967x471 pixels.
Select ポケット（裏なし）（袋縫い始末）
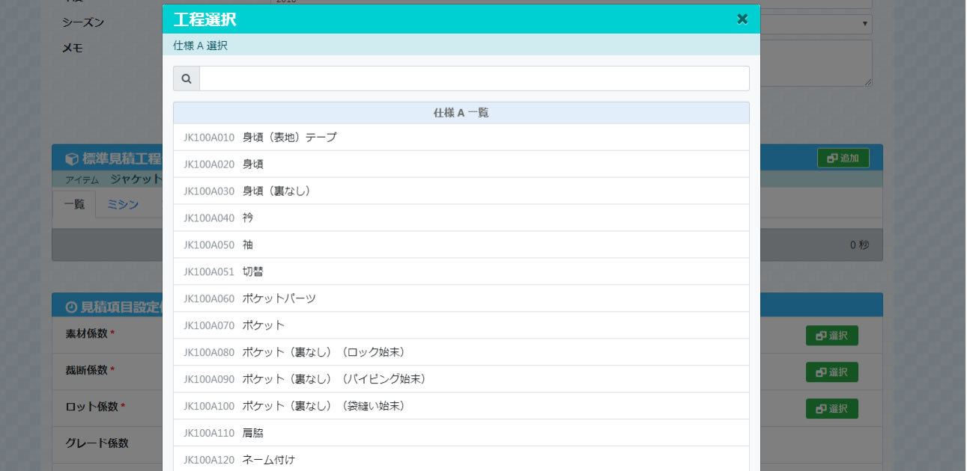coord(324,407)
